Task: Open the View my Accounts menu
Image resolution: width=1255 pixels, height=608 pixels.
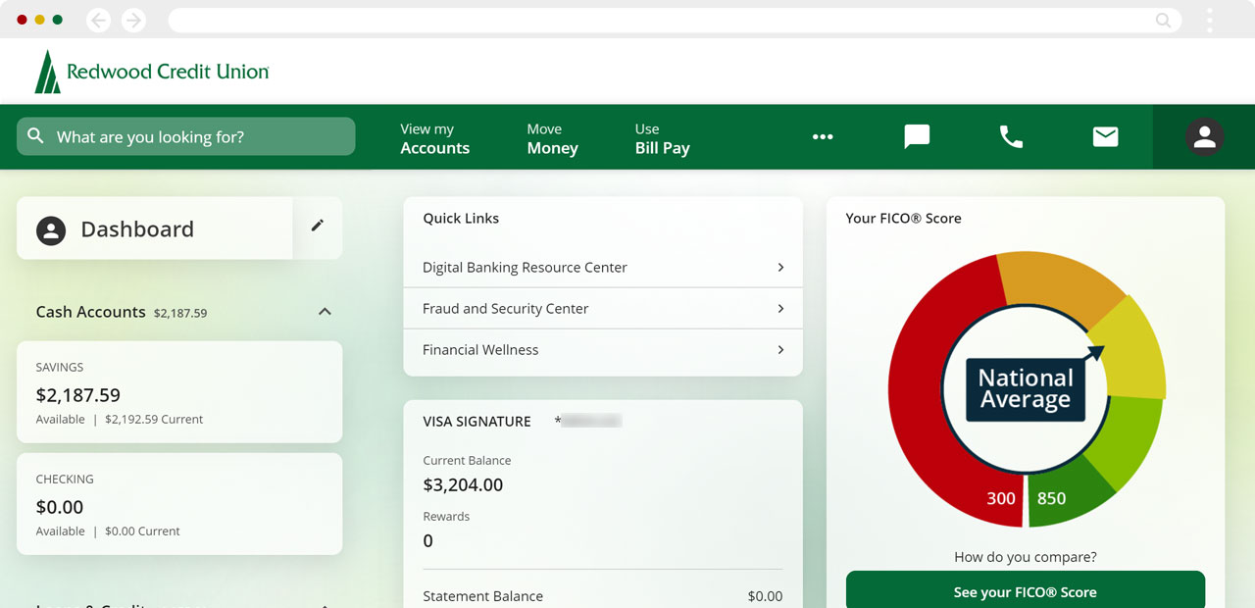Action: coord(434,138)
